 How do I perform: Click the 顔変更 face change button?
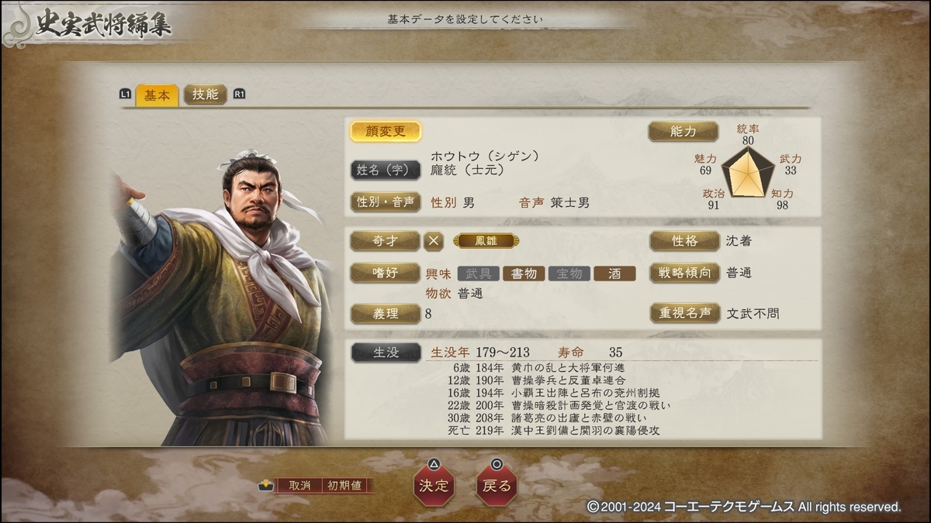click(x=386, y=132)
